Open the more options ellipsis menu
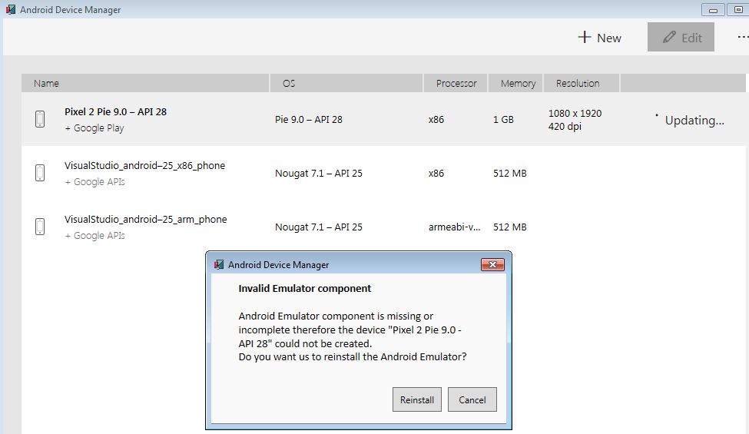Viewport: 749px width, 434px height. click(x=743, y=37)
